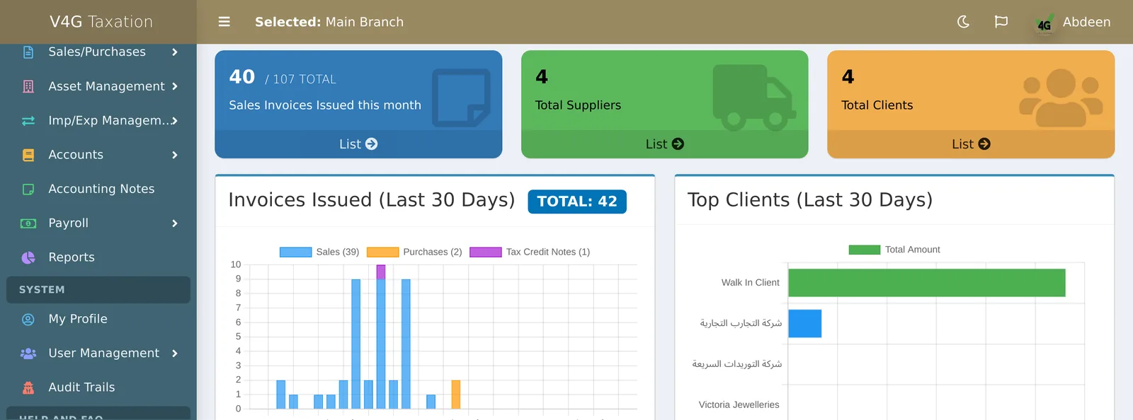Click the User Management users icon
This screenshot has height=420, width=1133.
28,354
